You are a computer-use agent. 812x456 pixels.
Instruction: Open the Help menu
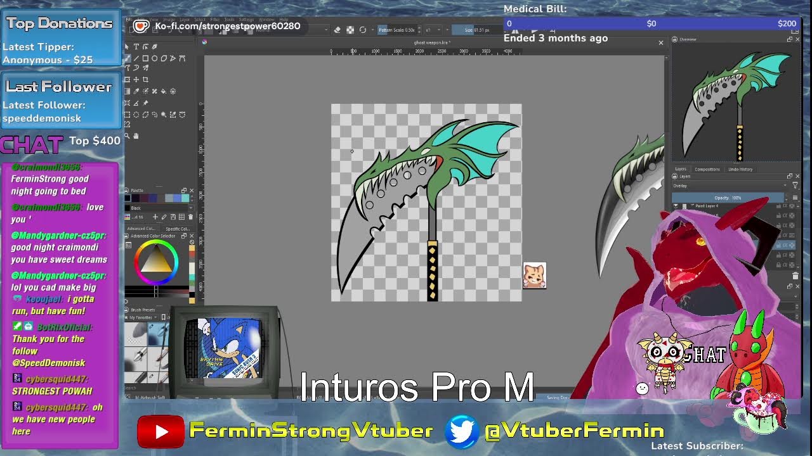pos(284,19)
